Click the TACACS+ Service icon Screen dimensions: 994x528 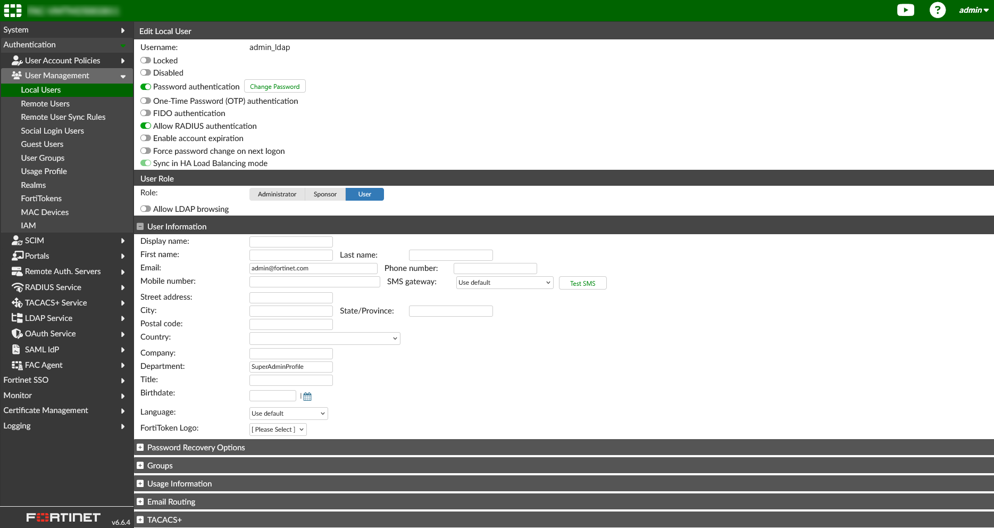17,303
